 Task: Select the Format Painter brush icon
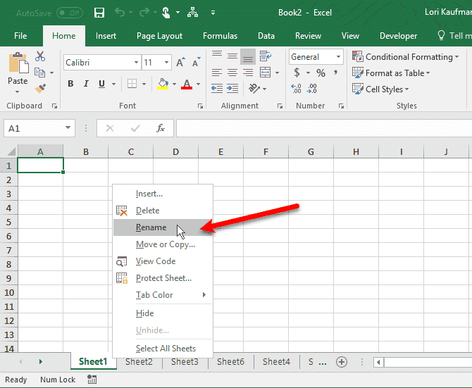(x=40, y=88)
